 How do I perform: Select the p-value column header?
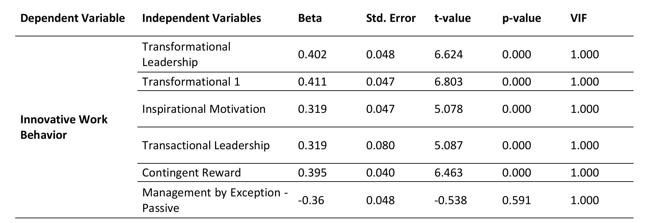(521, 18)
